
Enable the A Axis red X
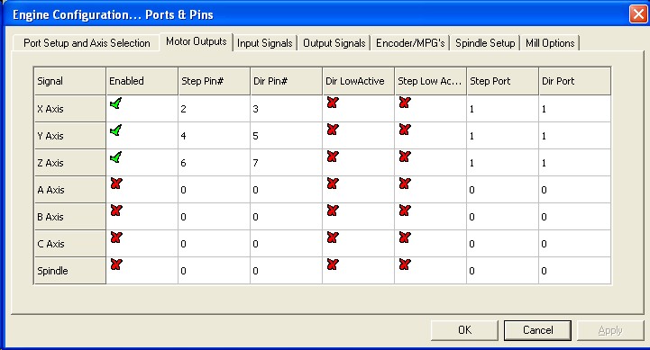point(116,184)
